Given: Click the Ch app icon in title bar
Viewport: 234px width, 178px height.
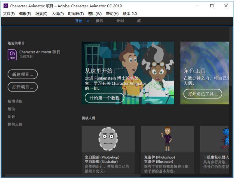Looking at the screenshot, I should (6, 6).
